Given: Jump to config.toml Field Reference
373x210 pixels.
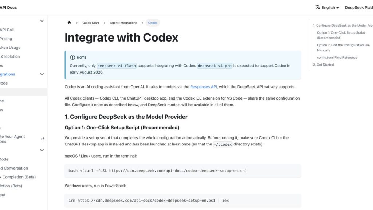Looking at the screenshot, I should pos(337,57).
